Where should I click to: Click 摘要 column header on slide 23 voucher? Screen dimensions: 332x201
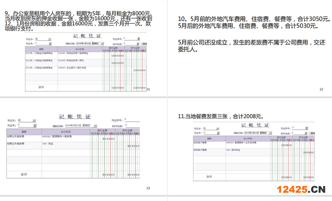click(x=24, y=132)
